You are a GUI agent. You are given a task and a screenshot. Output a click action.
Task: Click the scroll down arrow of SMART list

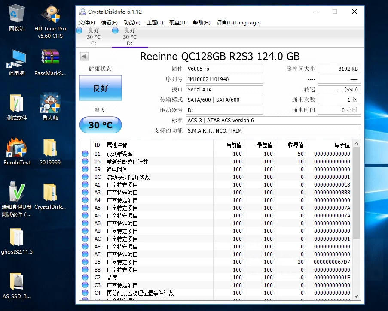pos(356,296)
